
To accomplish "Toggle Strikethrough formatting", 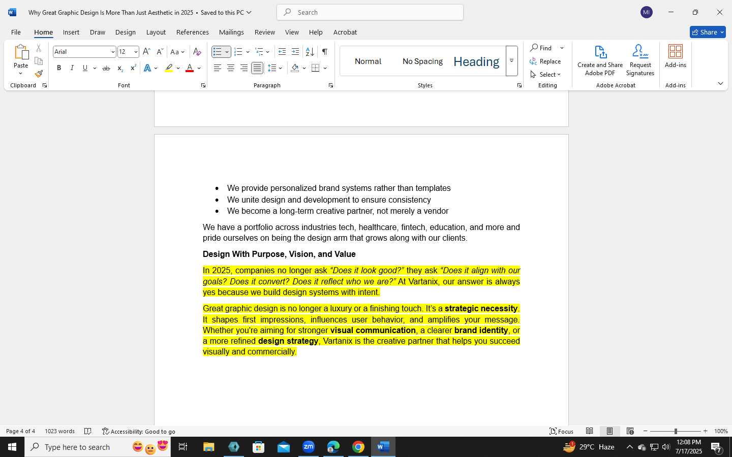I will point(106,68).
